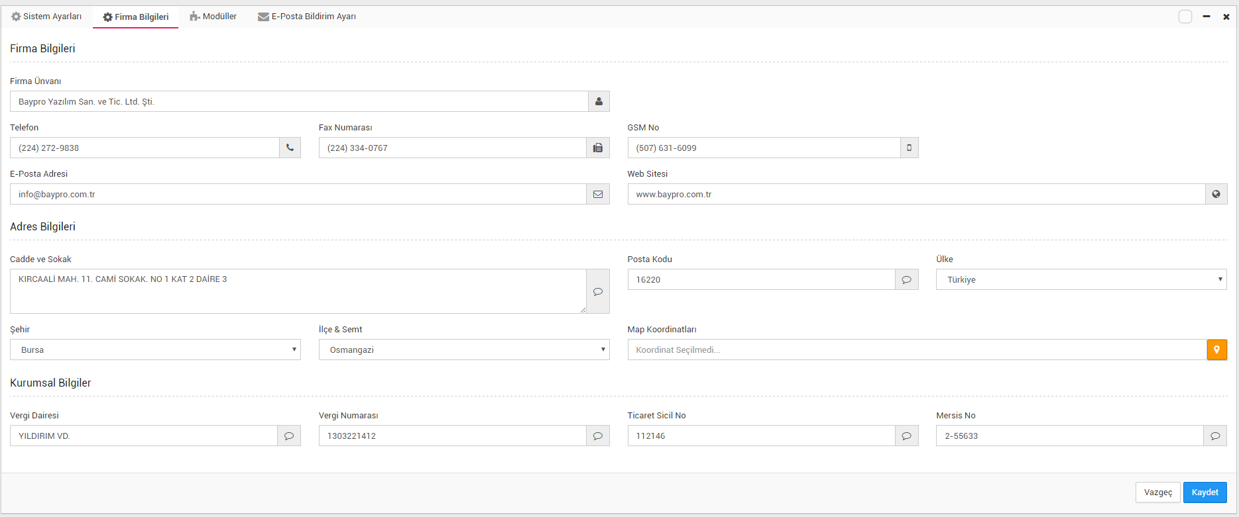This screenshot has width=1239, height=517.
Task: Click the comment icon beside Cadde ve Sokak
Action: tap(598, 291)
